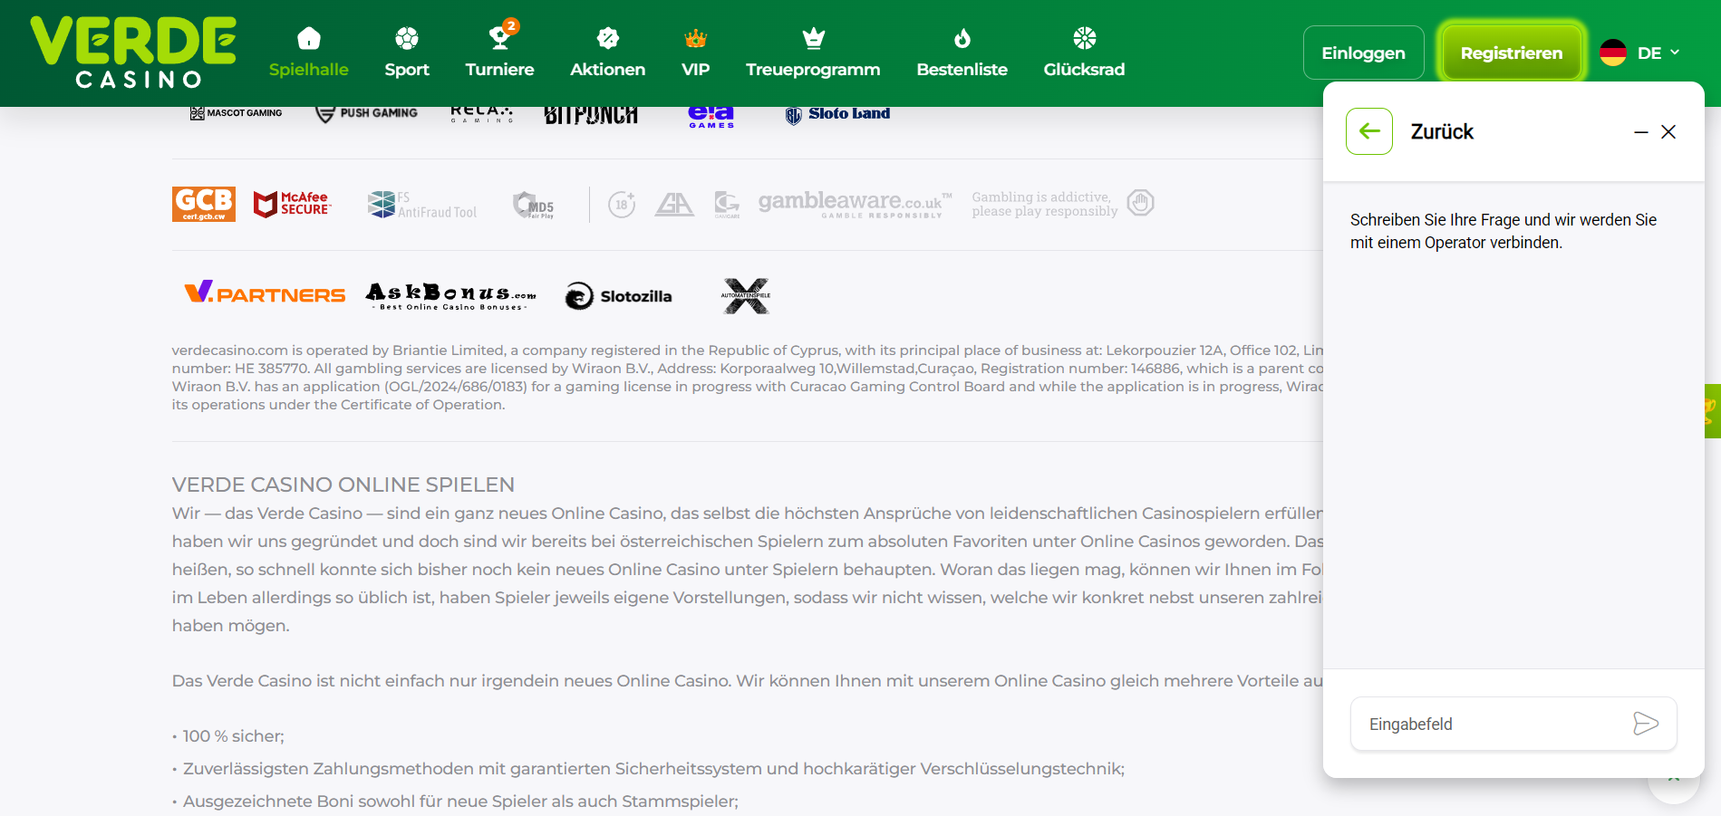The height and width of the screenshot is (816, 1721).
Task: Open the Glücksrad wheel page
Action: tap(1084, 53)
